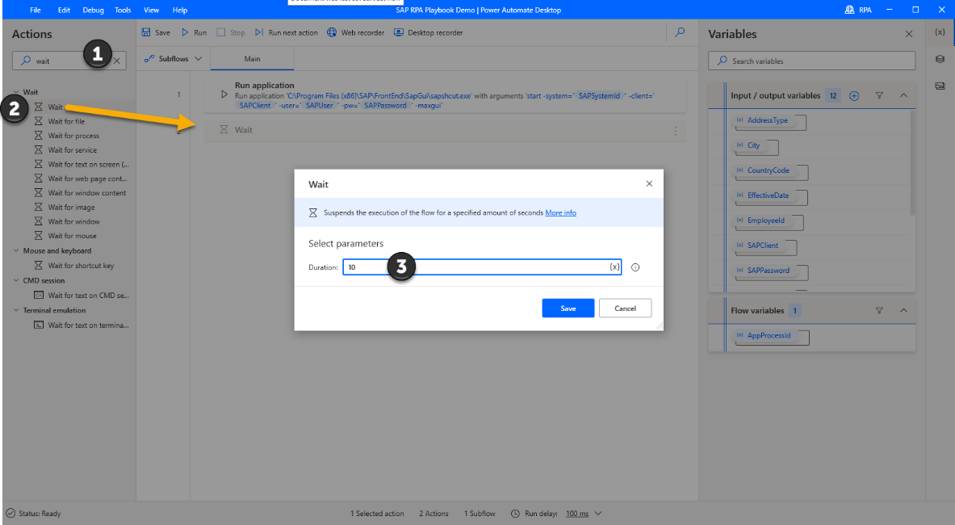The height and width of the screenshot is (525, 955).
Task: Click the search magnifier in flow toolbar
Action: 680,32
